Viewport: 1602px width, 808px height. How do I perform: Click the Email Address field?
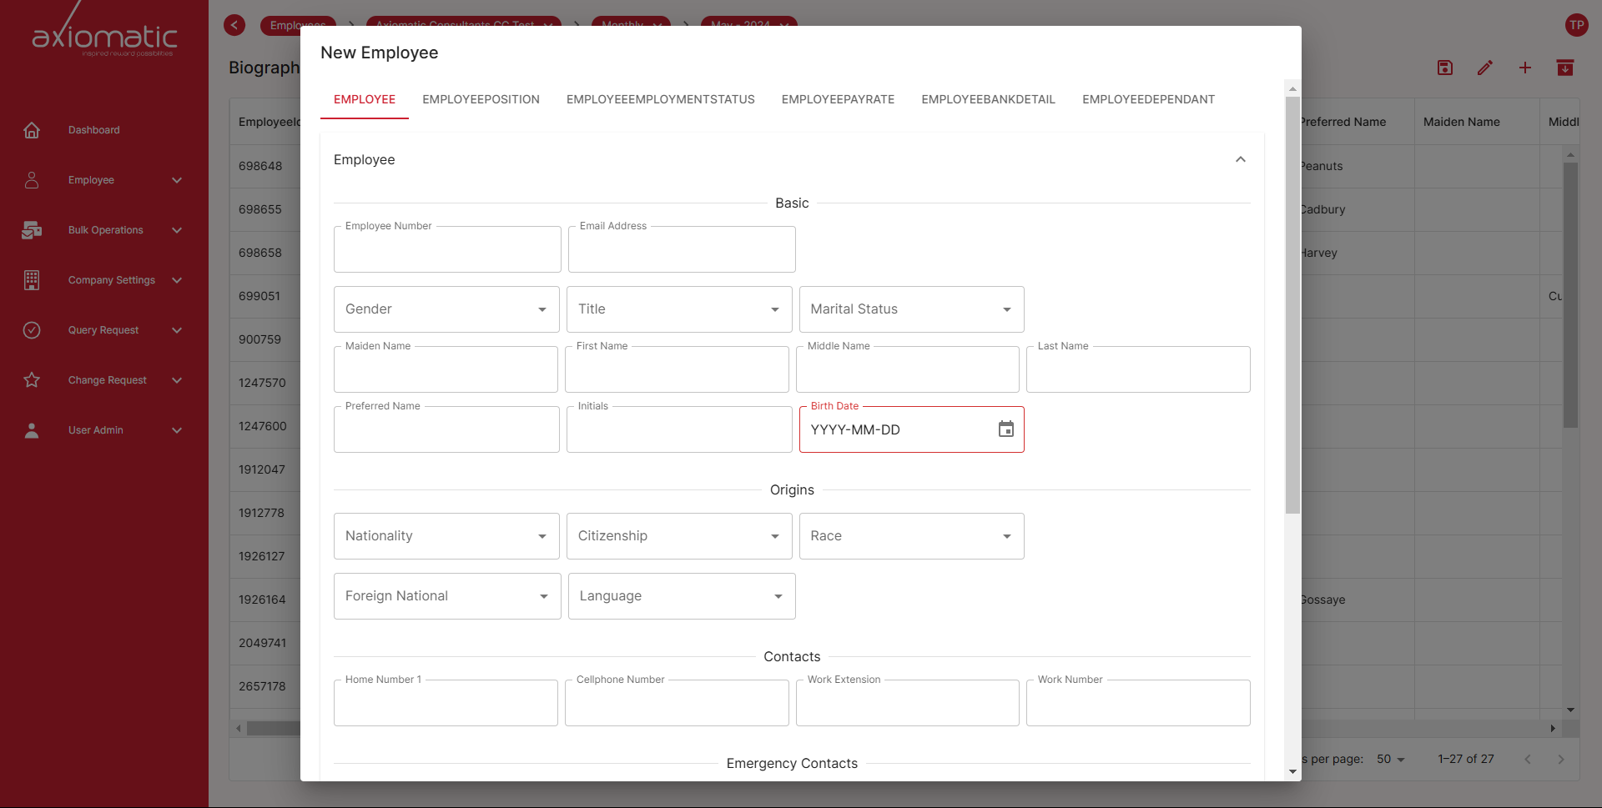[x=681, y=250]
